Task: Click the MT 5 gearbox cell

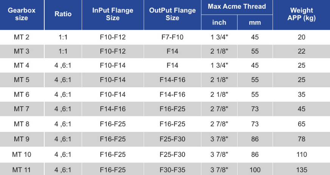Action: [22, 80]
